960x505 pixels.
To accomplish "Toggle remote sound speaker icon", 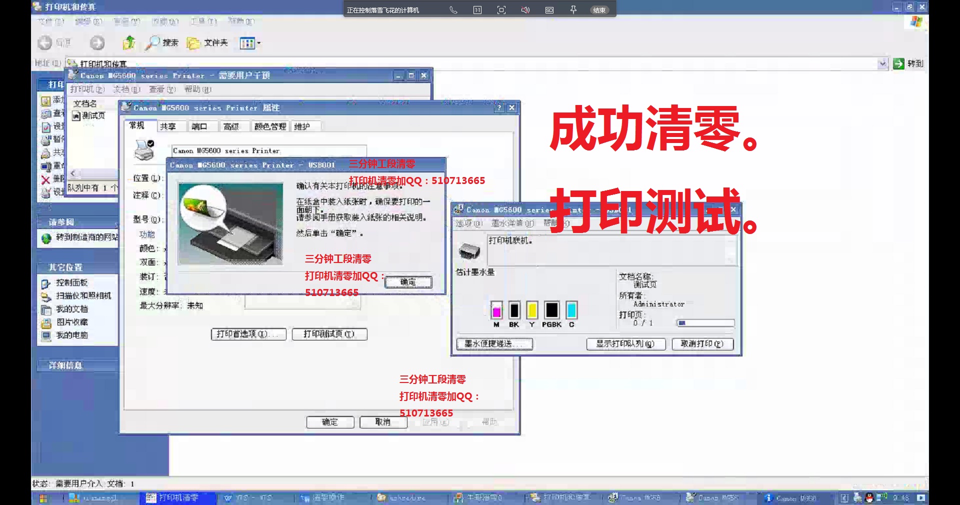I will 525,10.
